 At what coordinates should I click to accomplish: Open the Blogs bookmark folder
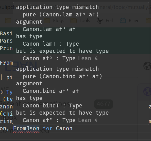54,21
